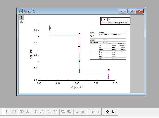Click the 0.06 tick label on X axis
Viewport: 159px width, 118px height.
click(77, 83)
